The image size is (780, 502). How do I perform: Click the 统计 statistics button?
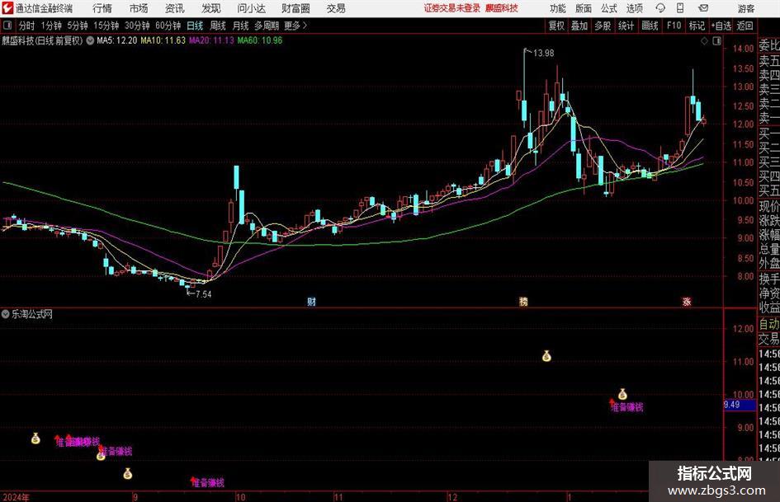pos(626,26)
